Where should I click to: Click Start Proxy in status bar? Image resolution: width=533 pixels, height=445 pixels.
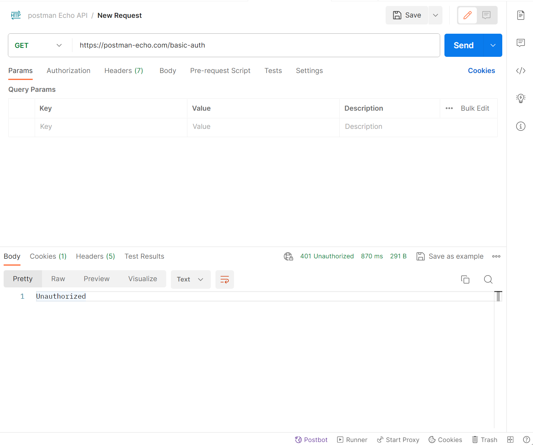point(398,440)
